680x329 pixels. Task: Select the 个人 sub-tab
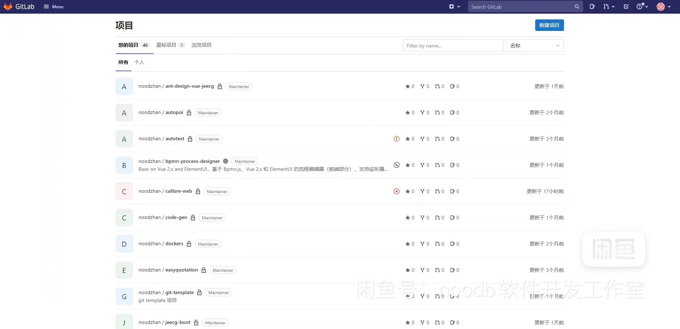[139, 63]
